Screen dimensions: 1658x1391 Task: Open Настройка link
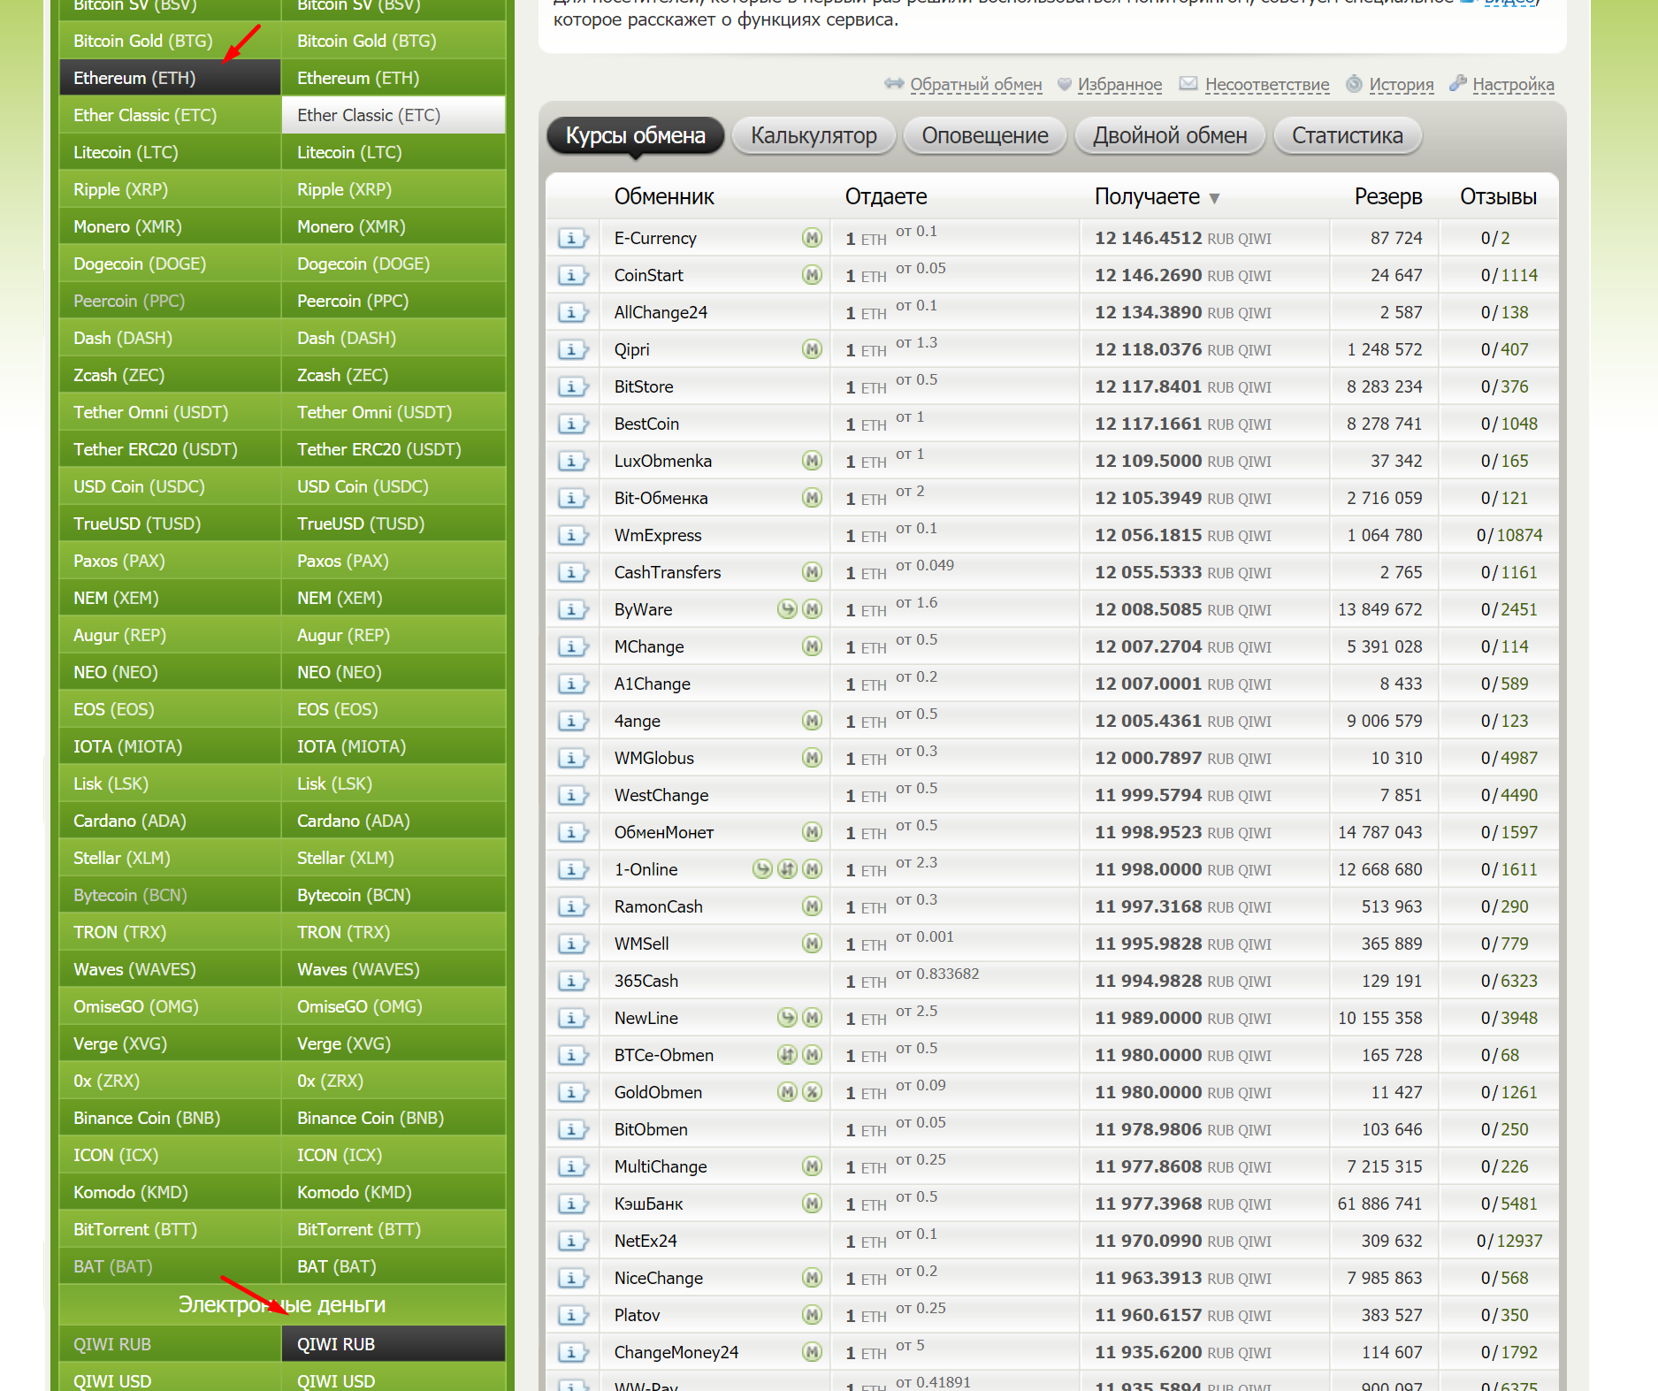pyautogui.click(x=1513, y=85)
